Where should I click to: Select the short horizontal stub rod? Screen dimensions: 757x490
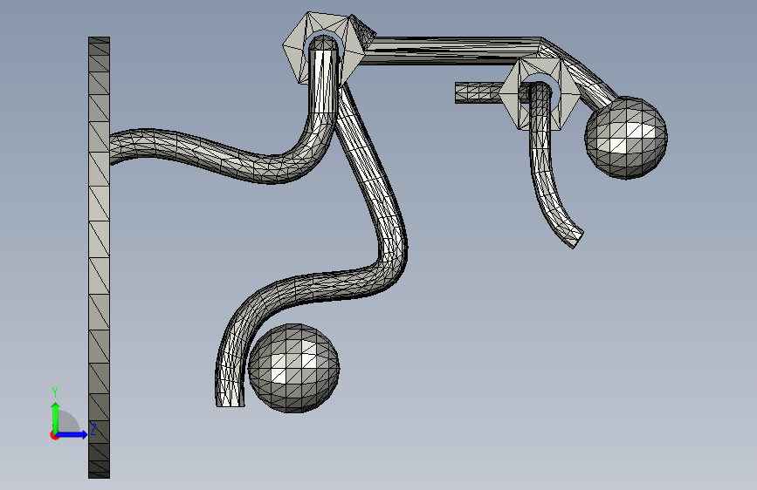tap(478, 92)
